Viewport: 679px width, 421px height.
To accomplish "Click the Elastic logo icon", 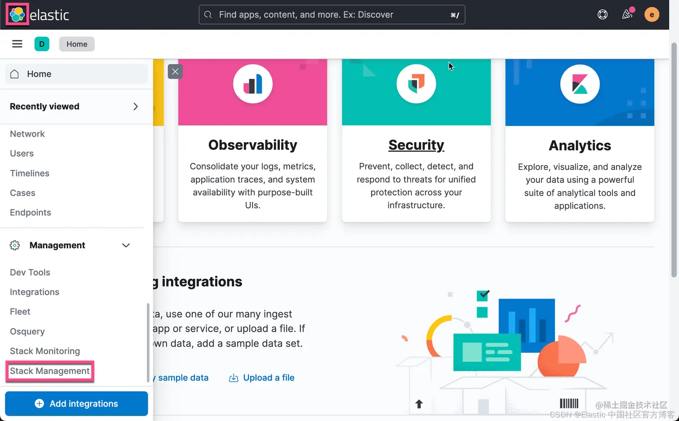I will [17, 14].
